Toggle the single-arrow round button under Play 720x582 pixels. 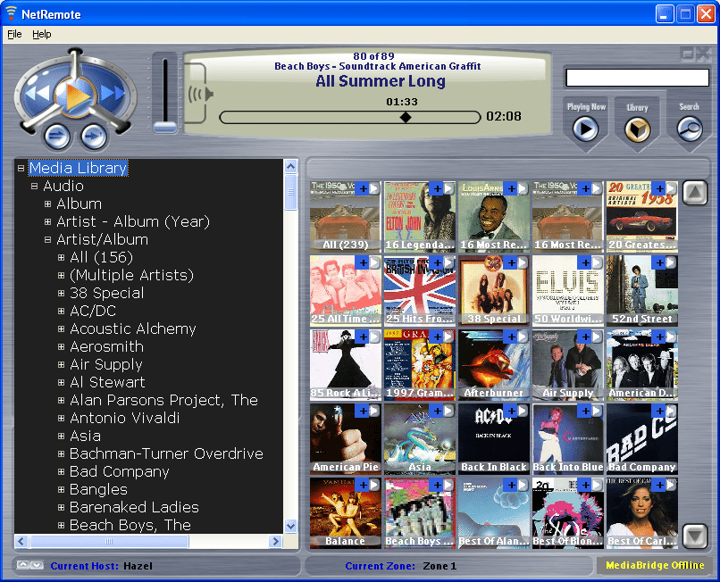click(94, 137)
